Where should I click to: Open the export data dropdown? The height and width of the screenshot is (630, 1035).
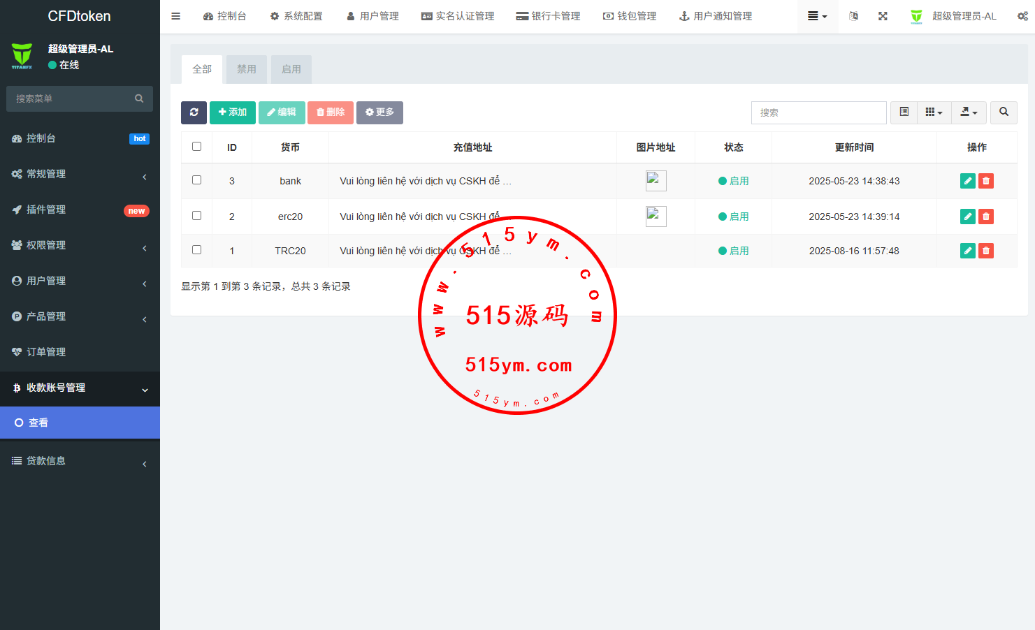pos(969,112)
